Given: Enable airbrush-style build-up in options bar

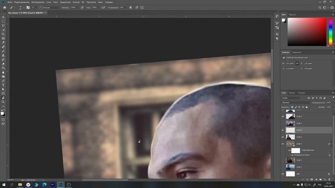Looking at the screenshot, I should pyautogui.click(x=103, y=7).
